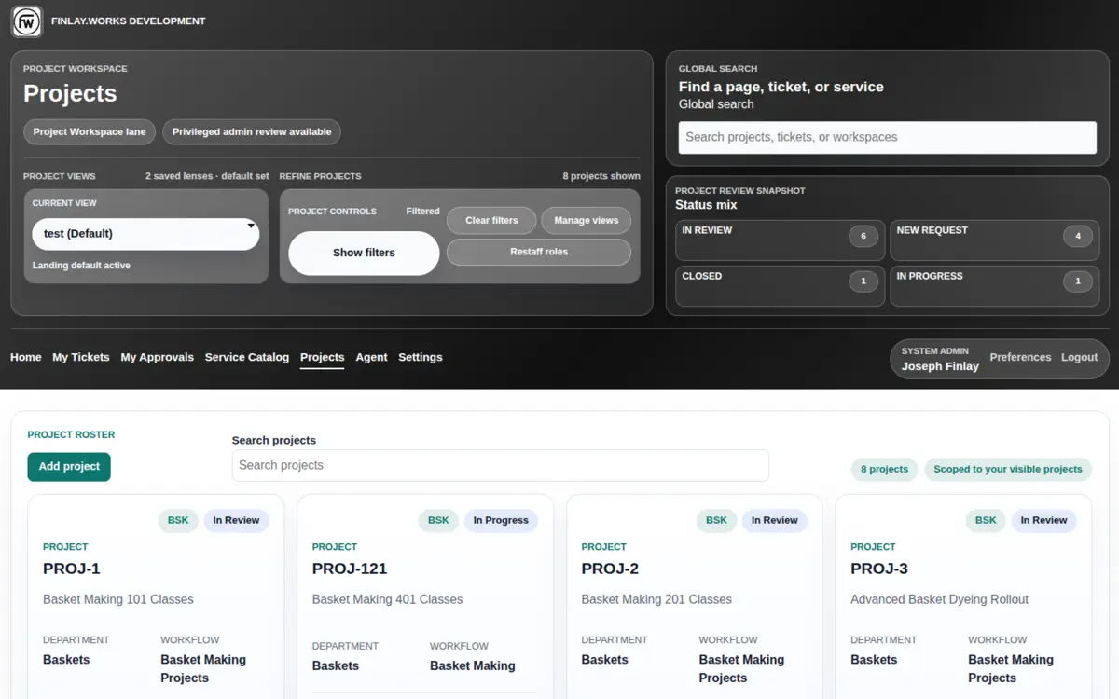Click In Progress badge on PROJ-121 card
The width and height of the screenshot is (1119, 699).
click(x=501, y=520)
